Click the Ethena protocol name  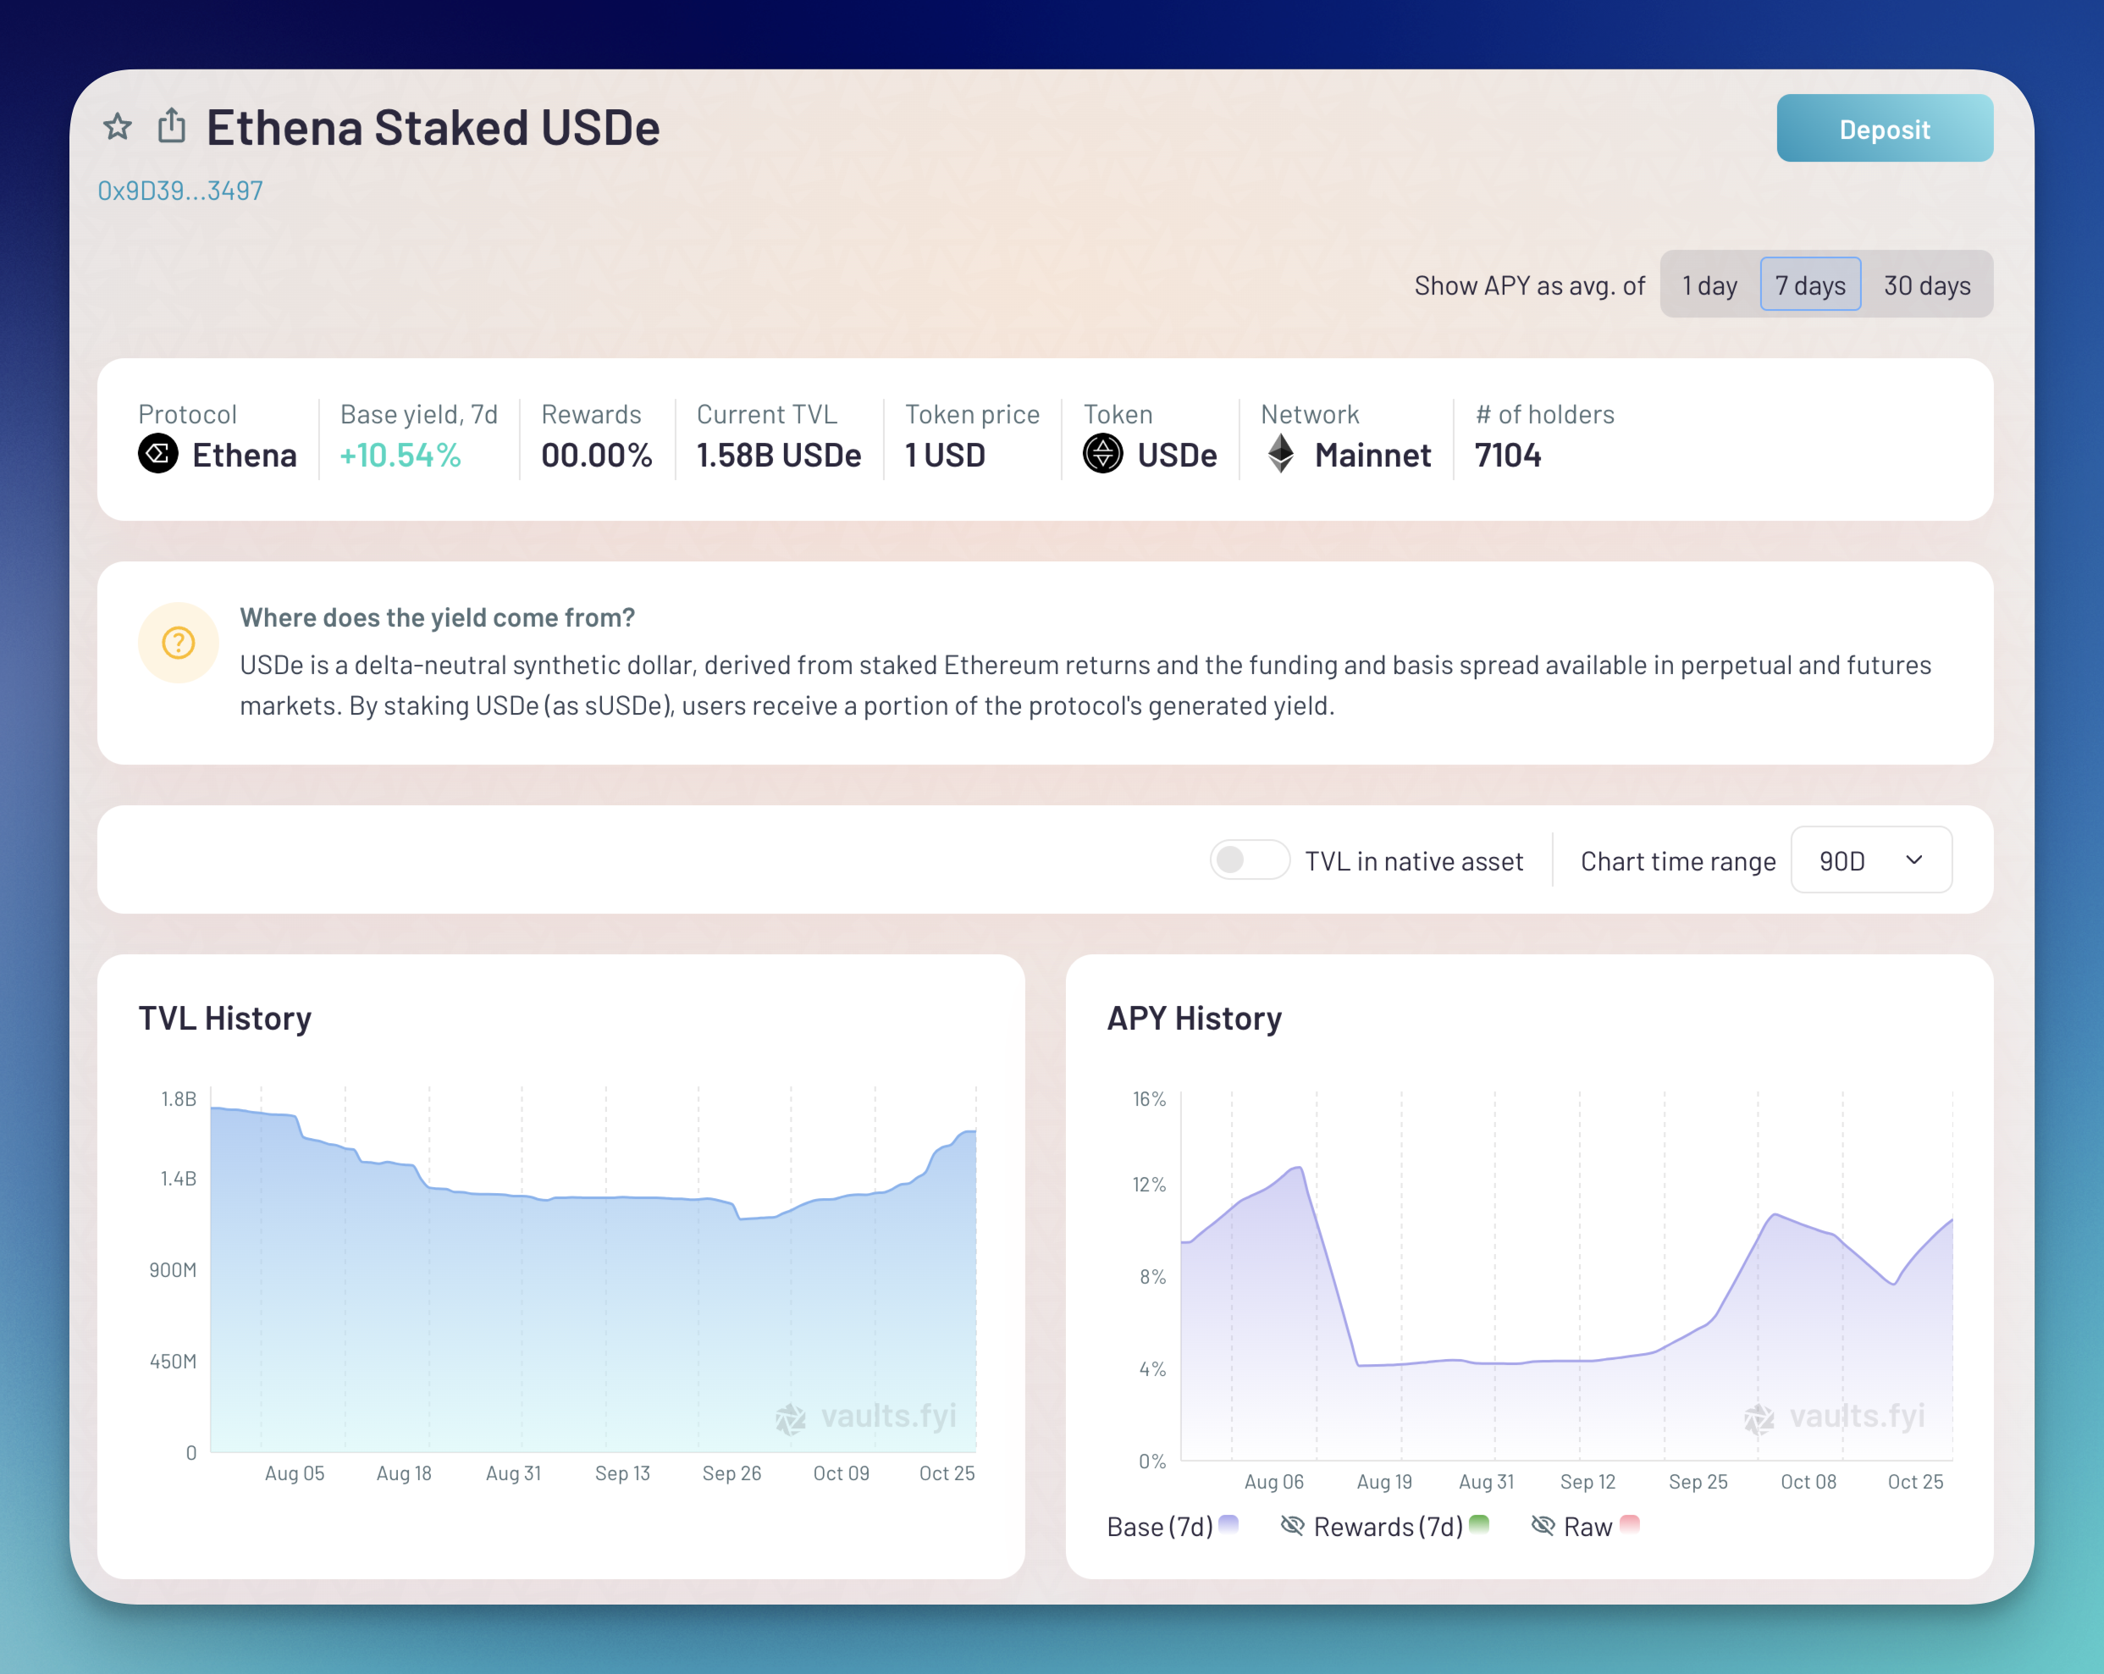coord(244,455)
